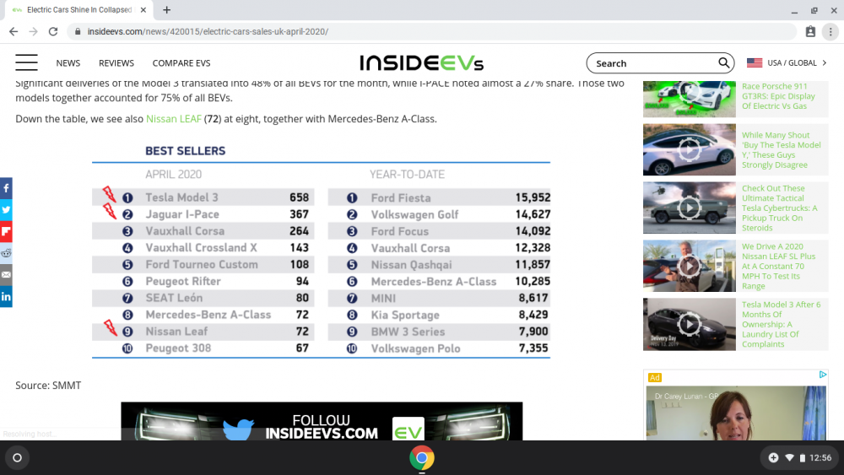
Task: Click the 12:56 clock in tray
Action: click(x=820, y=458)
